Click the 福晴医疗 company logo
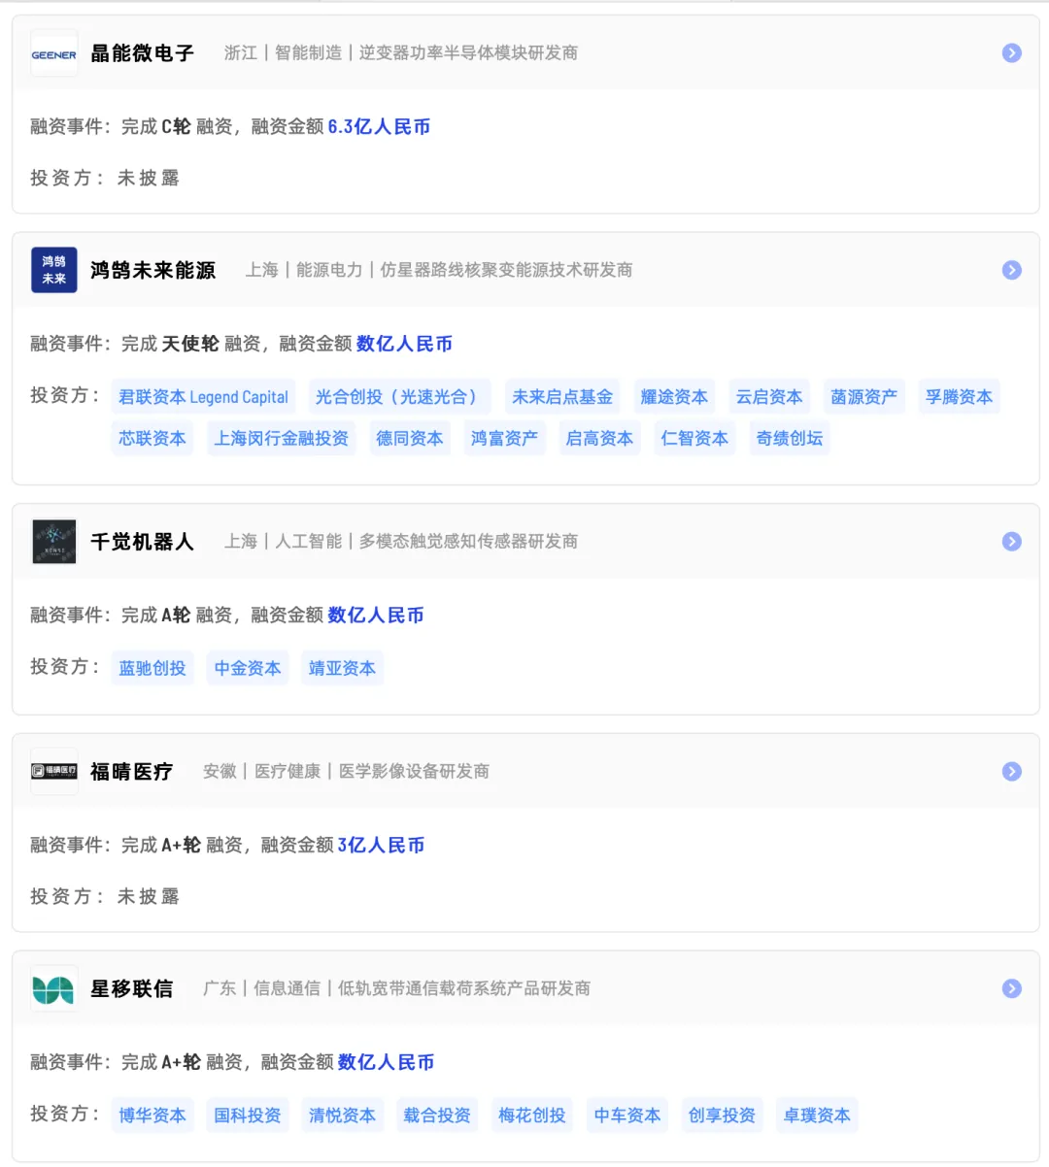The image size is (1049, 1167). [x=53, y=771]
